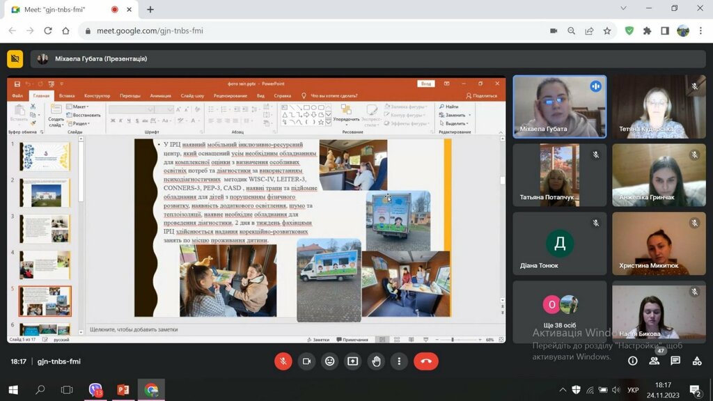Open the Chrome extensions puzzle icon
Screen dimensions: 713x401
click(x=647, y=31)
